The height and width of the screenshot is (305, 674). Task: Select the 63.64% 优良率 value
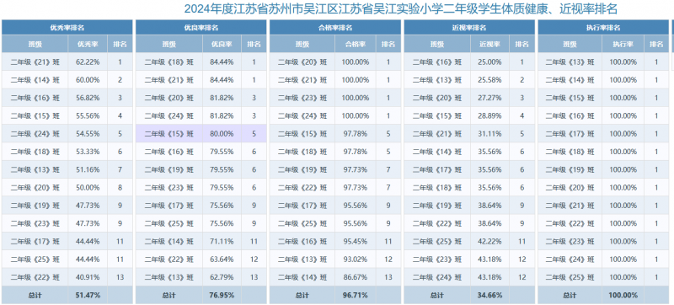[222, 260]
